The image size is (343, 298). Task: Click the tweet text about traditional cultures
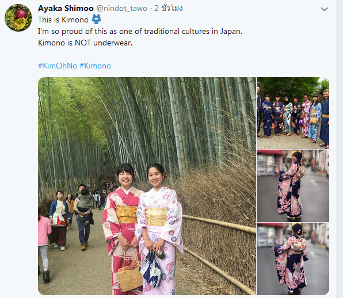(x=140, y=32)
